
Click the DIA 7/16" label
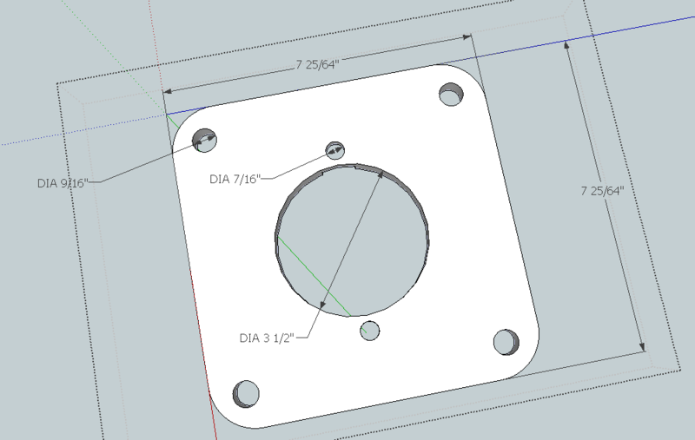coord(235,179)
